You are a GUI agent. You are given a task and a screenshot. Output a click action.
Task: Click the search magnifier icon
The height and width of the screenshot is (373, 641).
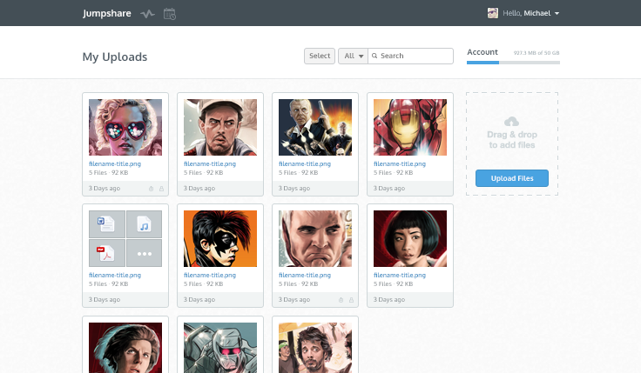(x=374, y=56)
